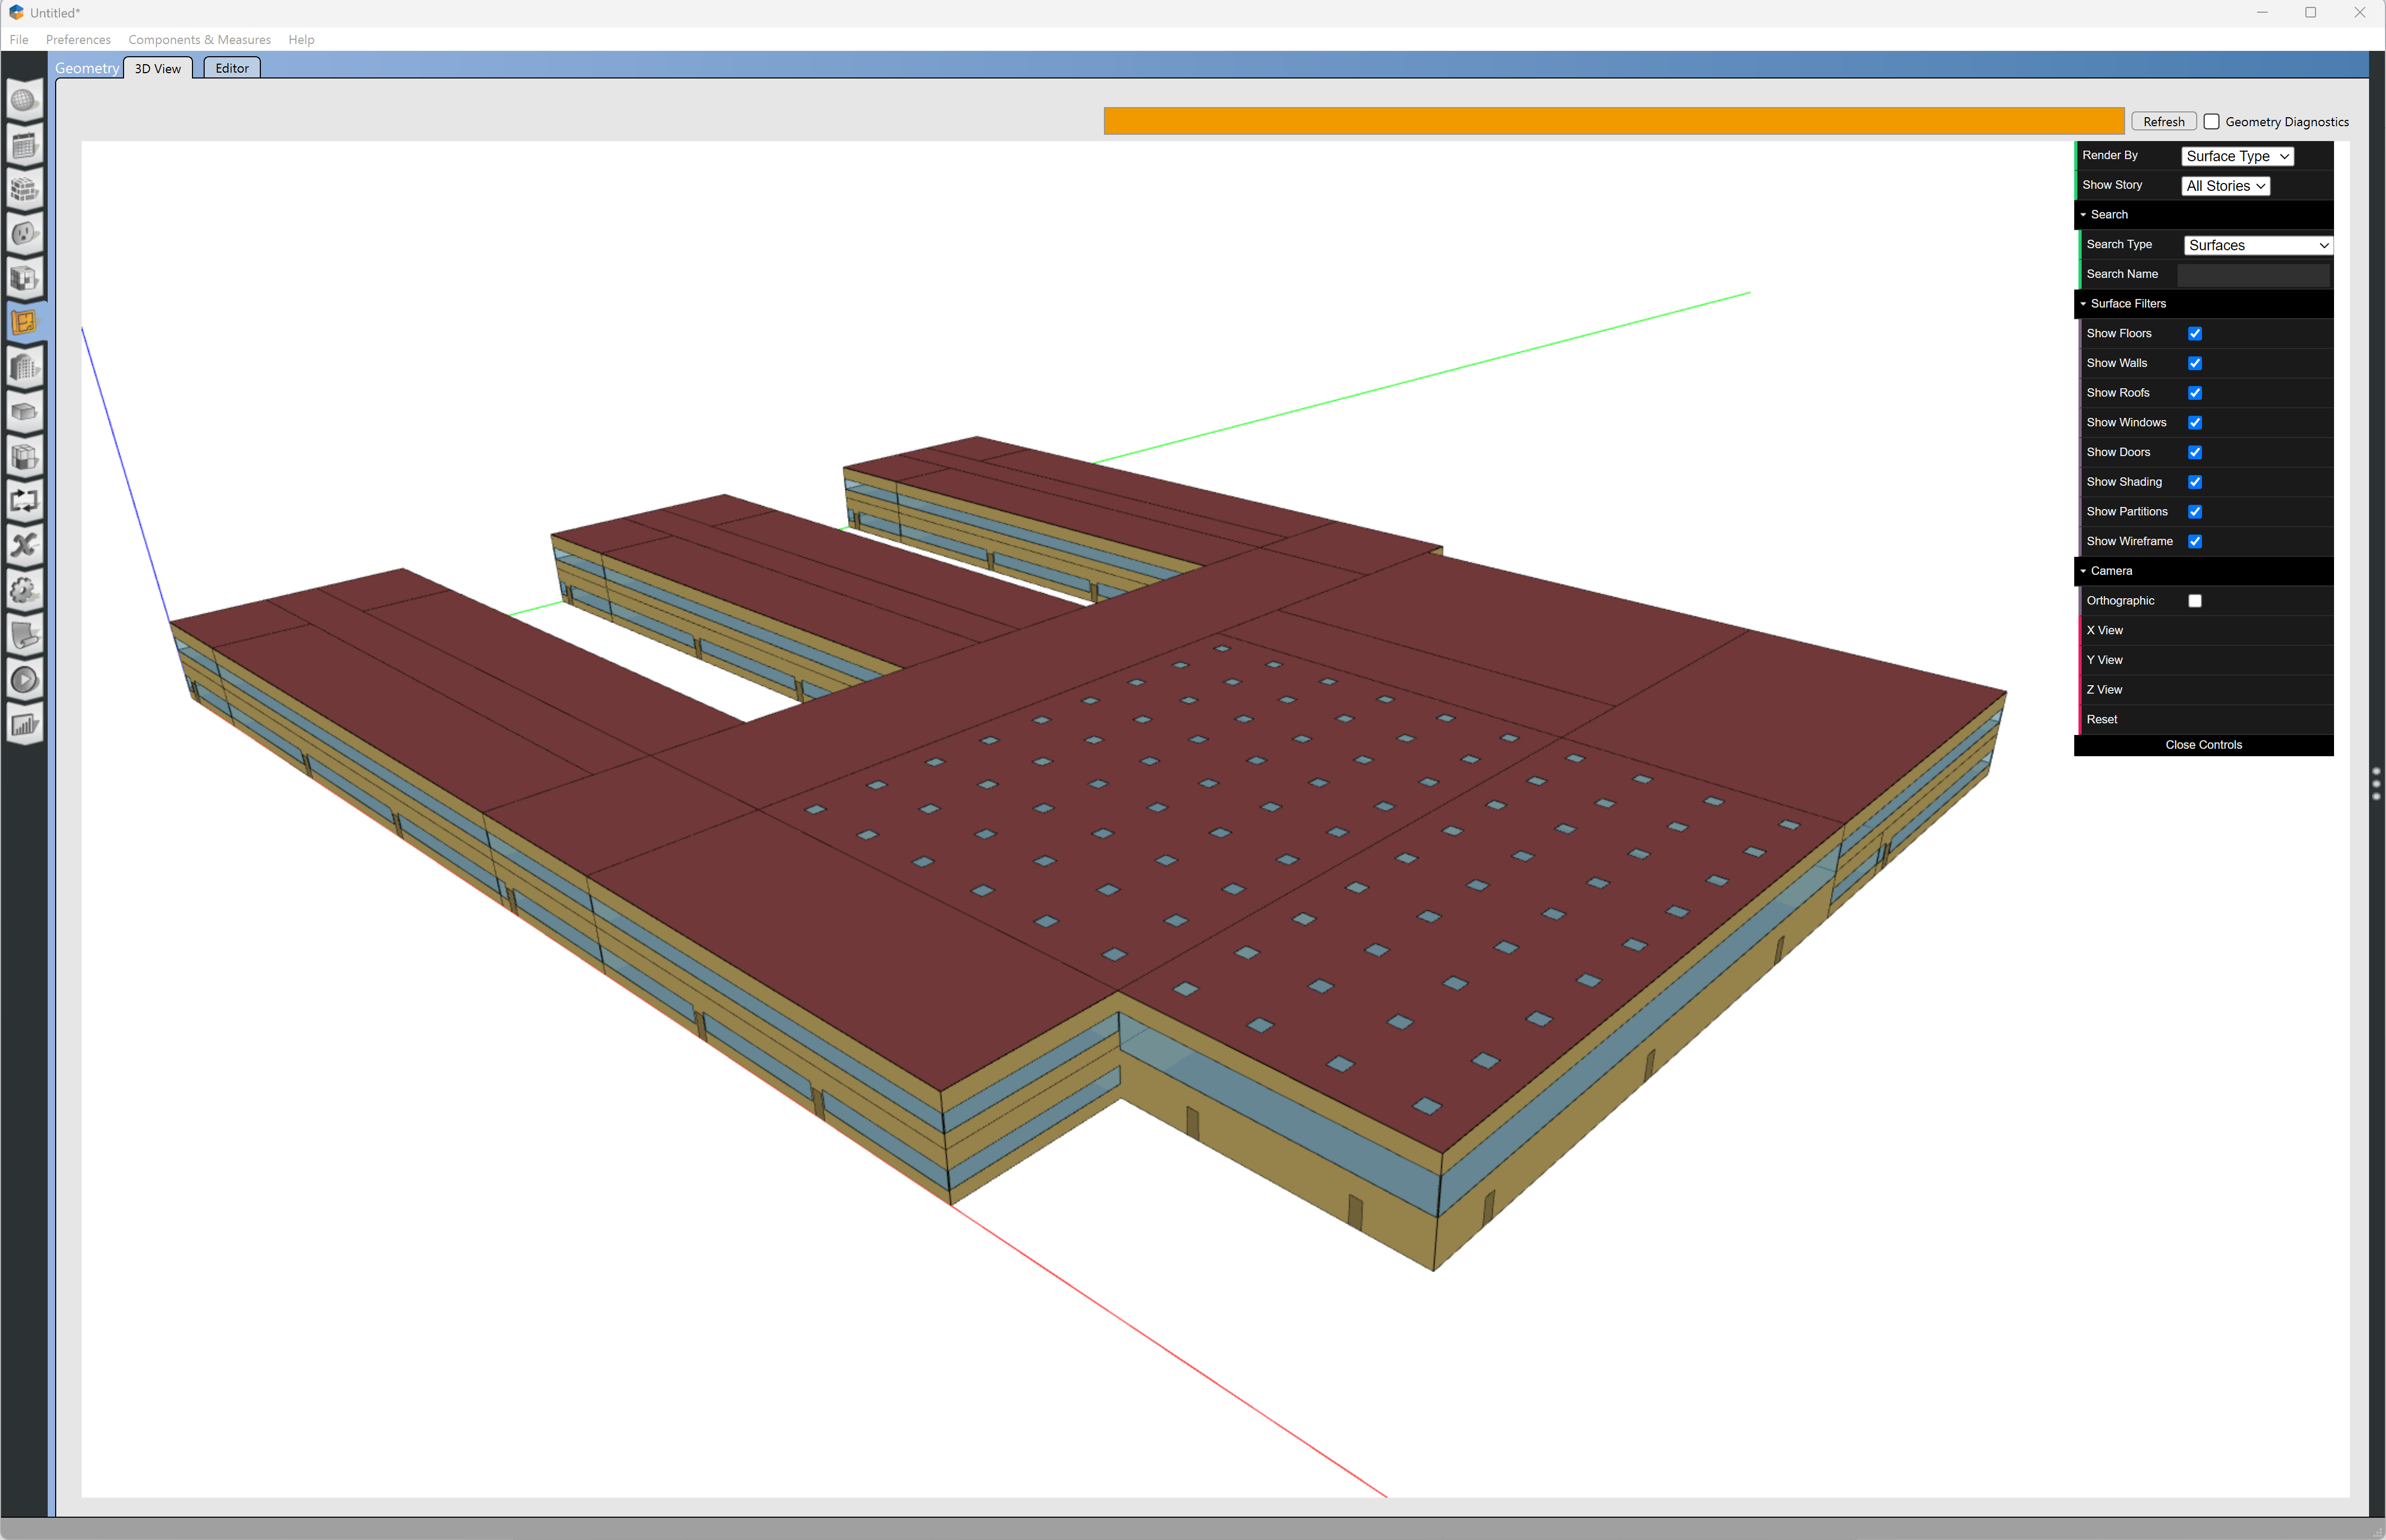This screenshot has height=1540, width=2386.
Task: Enable the Orthographic camera checkbox
Action: pos(2194,601)
